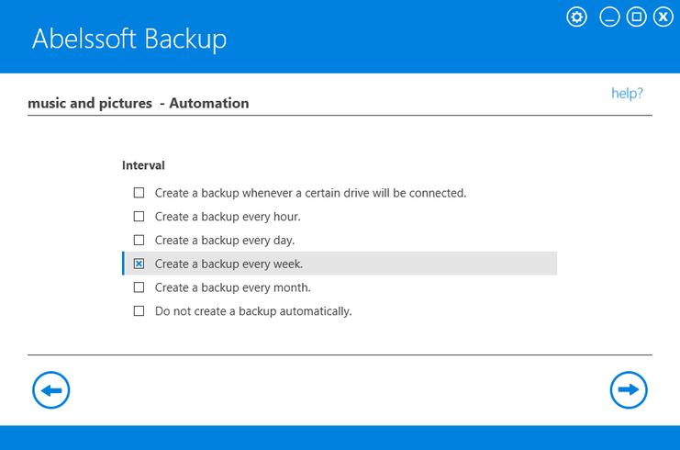Open settings via the gear icon
The width and height of the screenshot is (680, 450).
pyautogui.click(x=576, y=17)
